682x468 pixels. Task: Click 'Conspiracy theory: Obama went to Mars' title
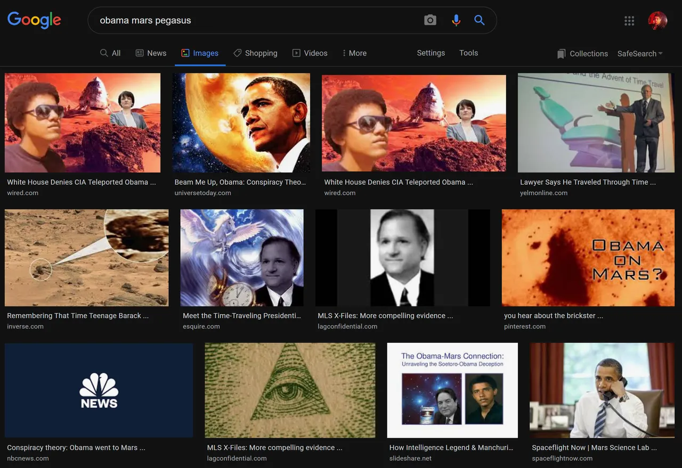[x=76, y=448]
